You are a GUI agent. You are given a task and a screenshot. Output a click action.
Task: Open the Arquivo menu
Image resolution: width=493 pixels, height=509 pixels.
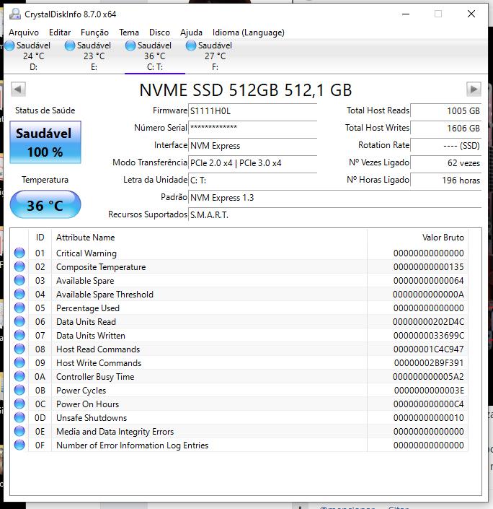(24, 32)
